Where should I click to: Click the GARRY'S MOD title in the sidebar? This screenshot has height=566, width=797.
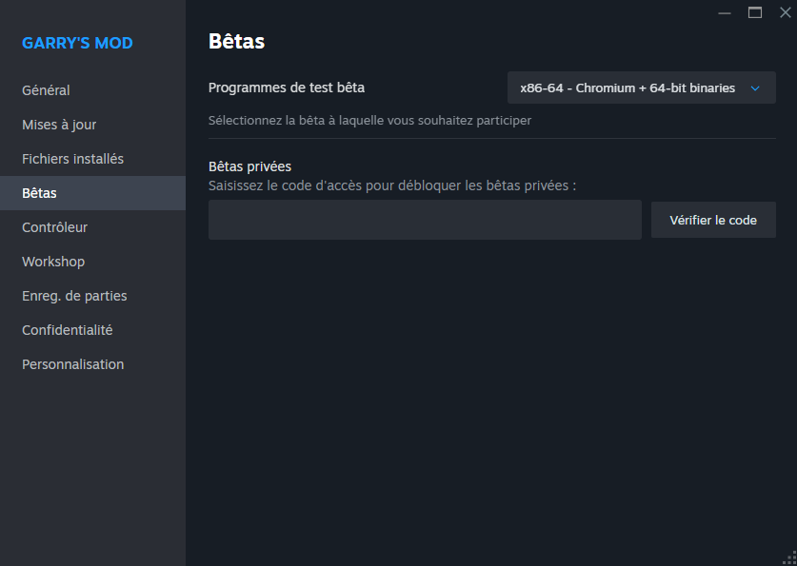point(77,43)
